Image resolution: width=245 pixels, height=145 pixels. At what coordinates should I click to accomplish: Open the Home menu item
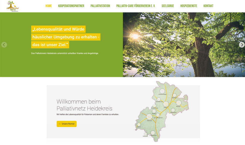pyautogui.click(x=48, y=6)
